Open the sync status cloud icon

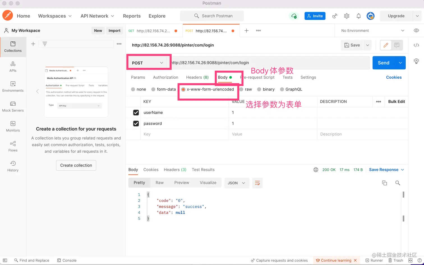(294, 16)
